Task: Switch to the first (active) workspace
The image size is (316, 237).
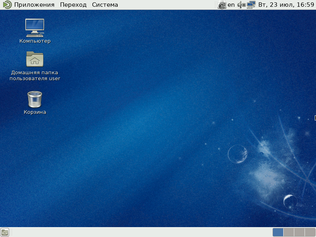Action: (278, 232)
